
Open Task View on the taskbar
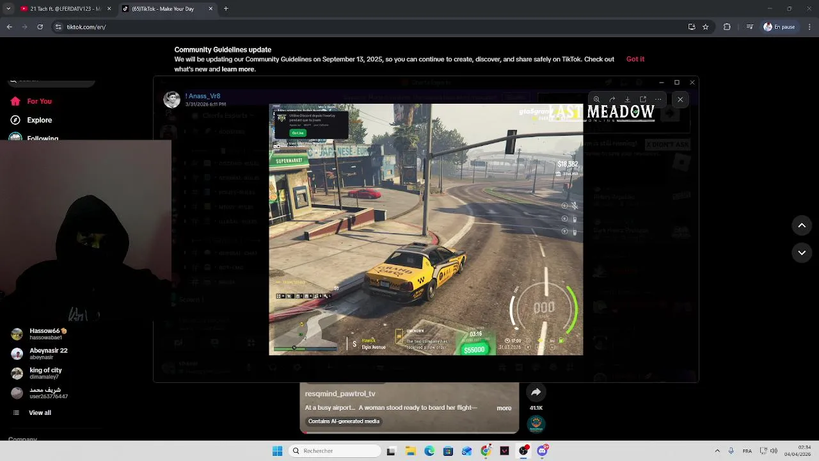pos(391,451)
